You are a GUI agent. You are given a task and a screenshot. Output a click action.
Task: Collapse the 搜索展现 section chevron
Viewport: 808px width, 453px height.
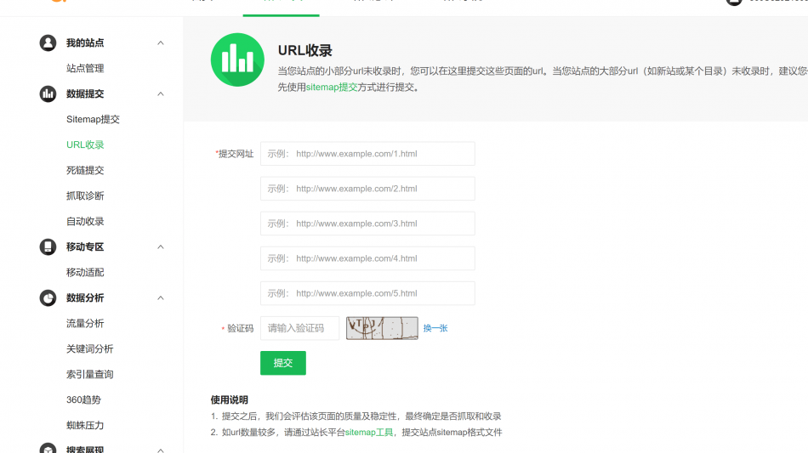point(161,450)
